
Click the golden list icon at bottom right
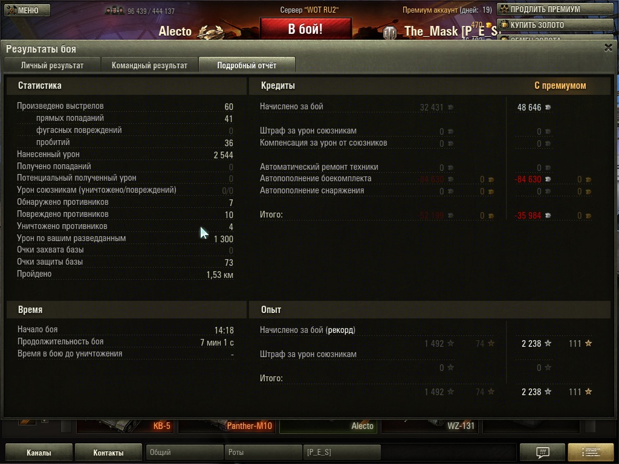591,452
